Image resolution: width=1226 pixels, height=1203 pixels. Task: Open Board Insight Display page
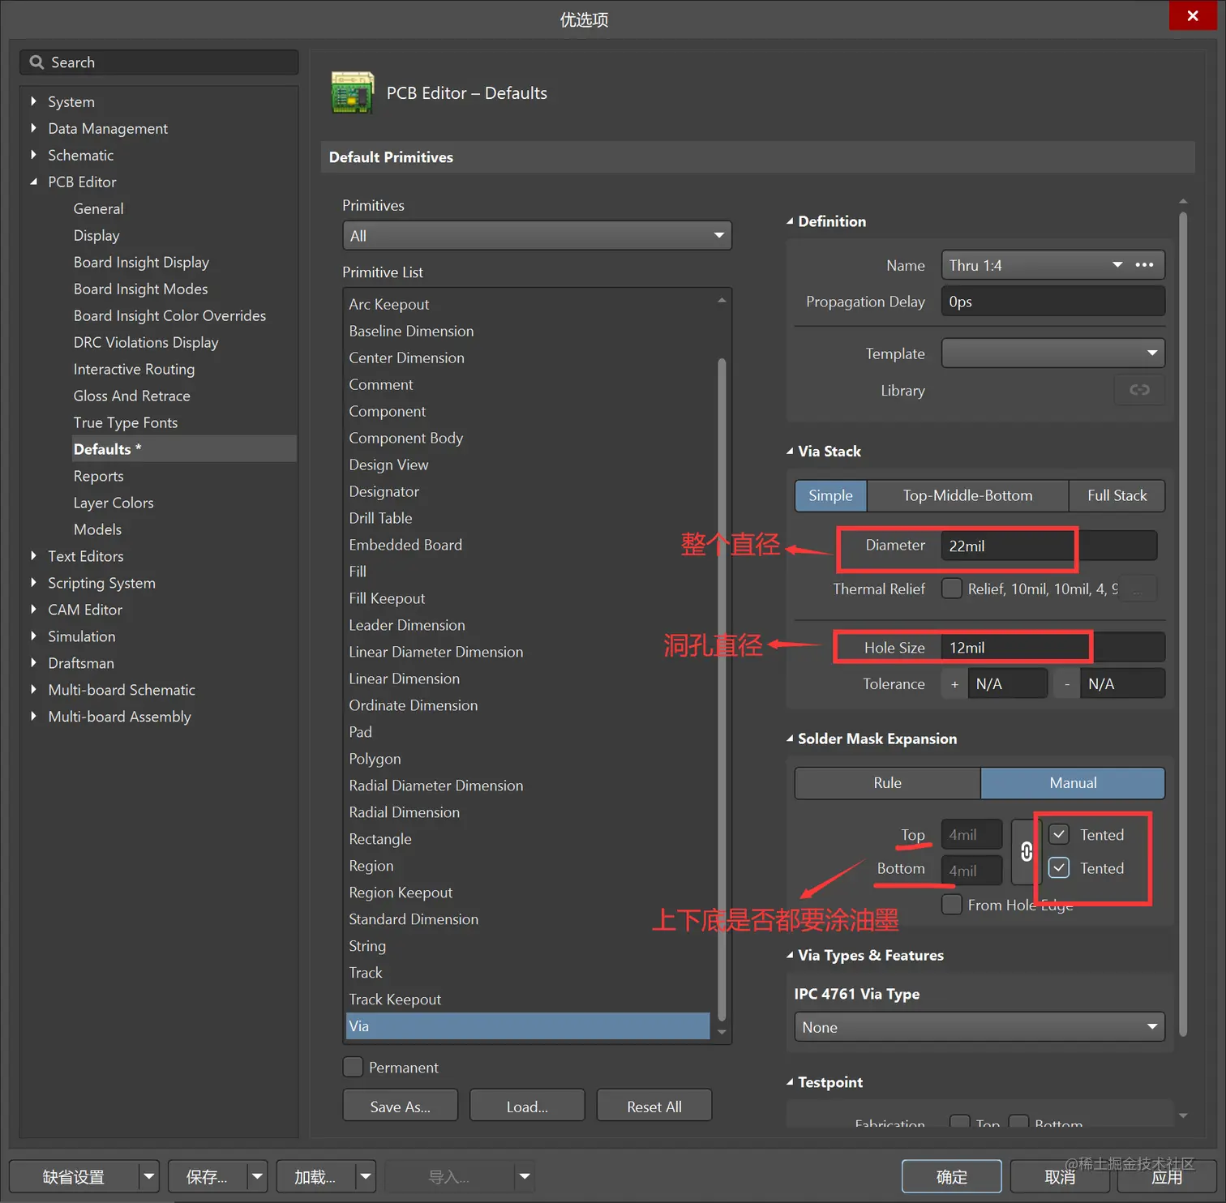[x=141, y=262]
